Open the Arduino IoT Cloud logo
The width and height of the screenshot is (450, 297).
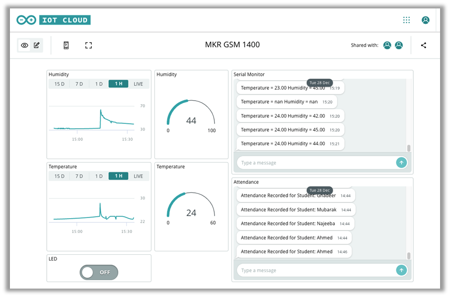[x=53, y=20]
